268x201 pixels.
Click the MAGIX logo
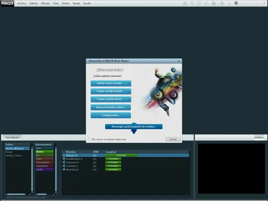coord(7,3)
